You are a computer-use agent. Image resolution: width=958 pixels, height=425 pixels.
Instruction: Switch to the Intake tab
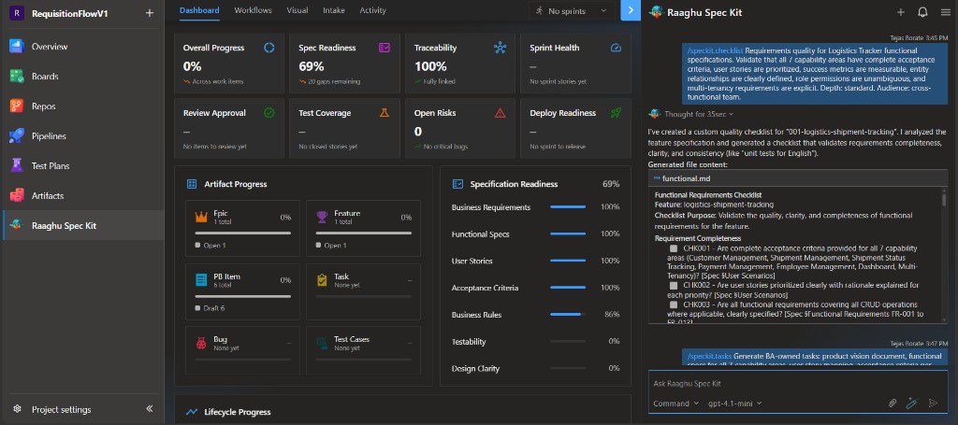pyautogui.click(x=334, y=10)
